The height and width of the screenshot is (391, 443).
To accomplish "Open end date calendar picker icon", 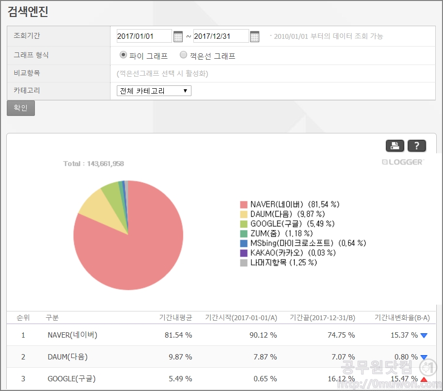I will pos(254,37).
